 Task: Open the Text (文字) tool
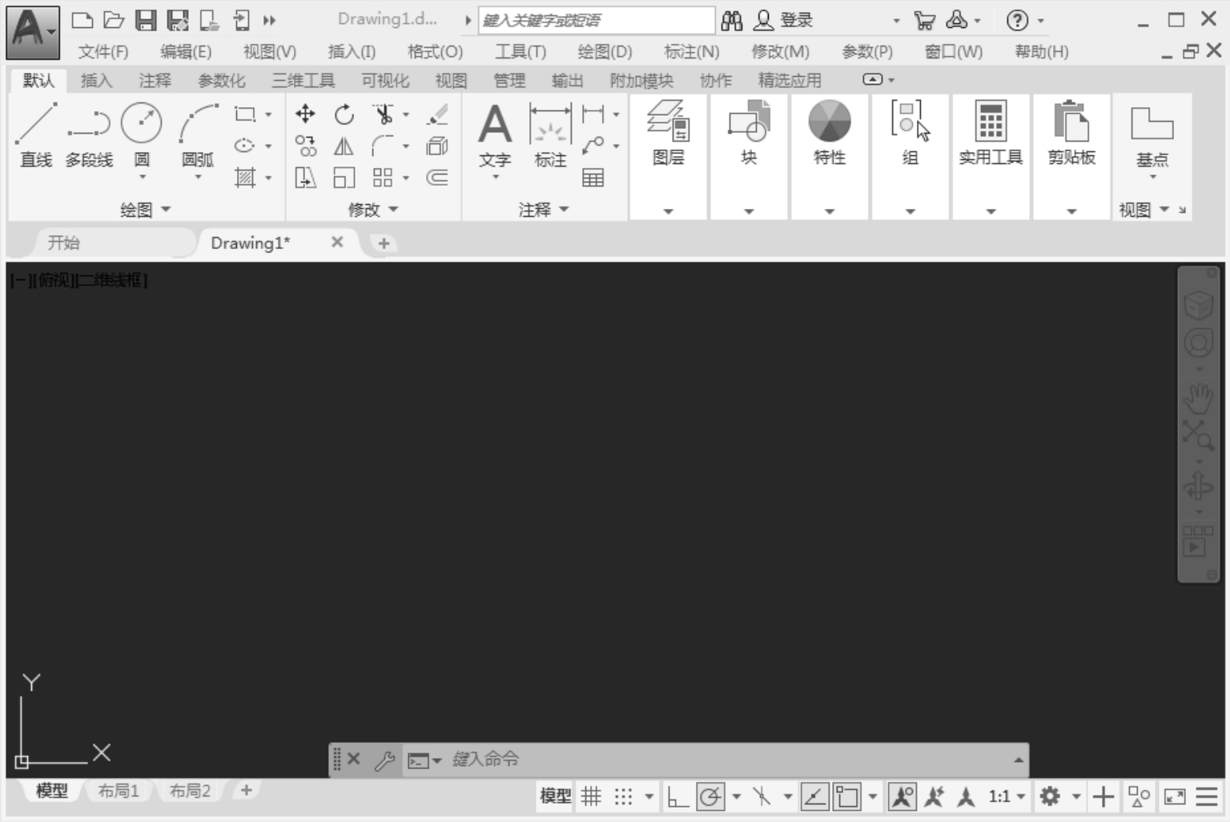[495, 134]
